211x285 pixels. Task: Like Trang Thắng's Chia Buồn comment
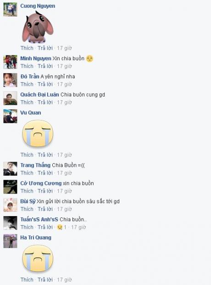coord(27,173)
